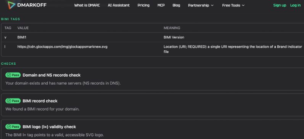Viewport: 304px width, 139px height.
Task: Click the Sign up link
Action: point(280,5)
